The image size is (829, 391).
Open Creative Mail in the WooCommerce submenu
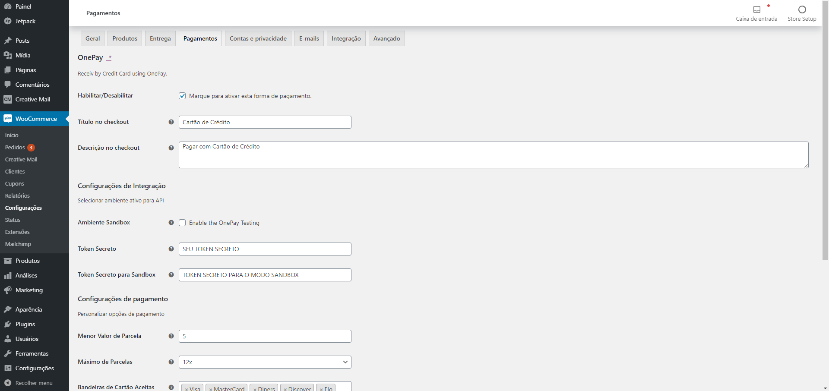click(21, 159)
